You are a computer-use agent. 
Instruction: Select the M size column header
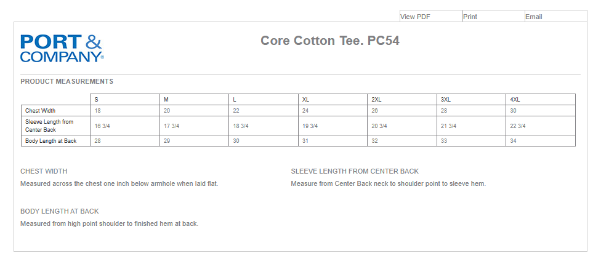pos(166,100)
